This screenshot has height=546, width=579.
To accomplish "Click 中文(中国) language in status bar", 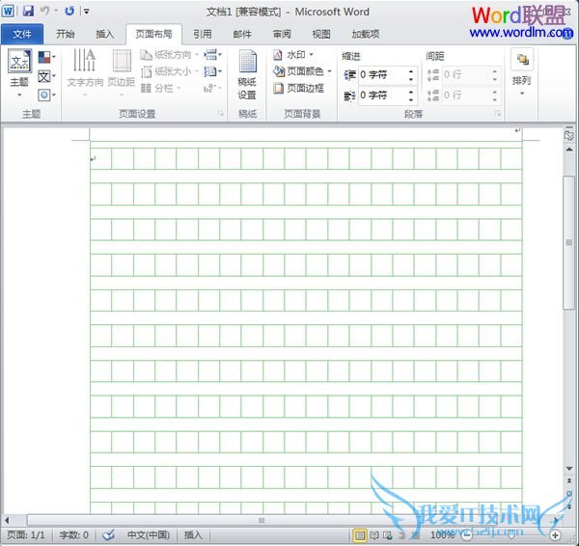I will [148, 534].
